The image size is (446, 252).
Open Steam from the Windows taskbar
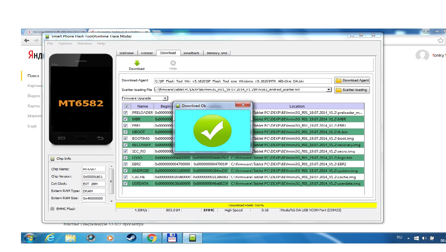[x=130, y=238]
